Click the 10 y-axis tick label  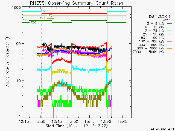(x=19, y=81)
